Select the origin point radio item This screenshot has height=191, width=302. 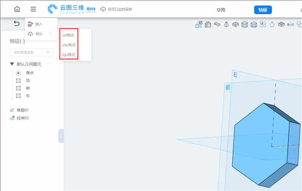click(x=18, y=73)
